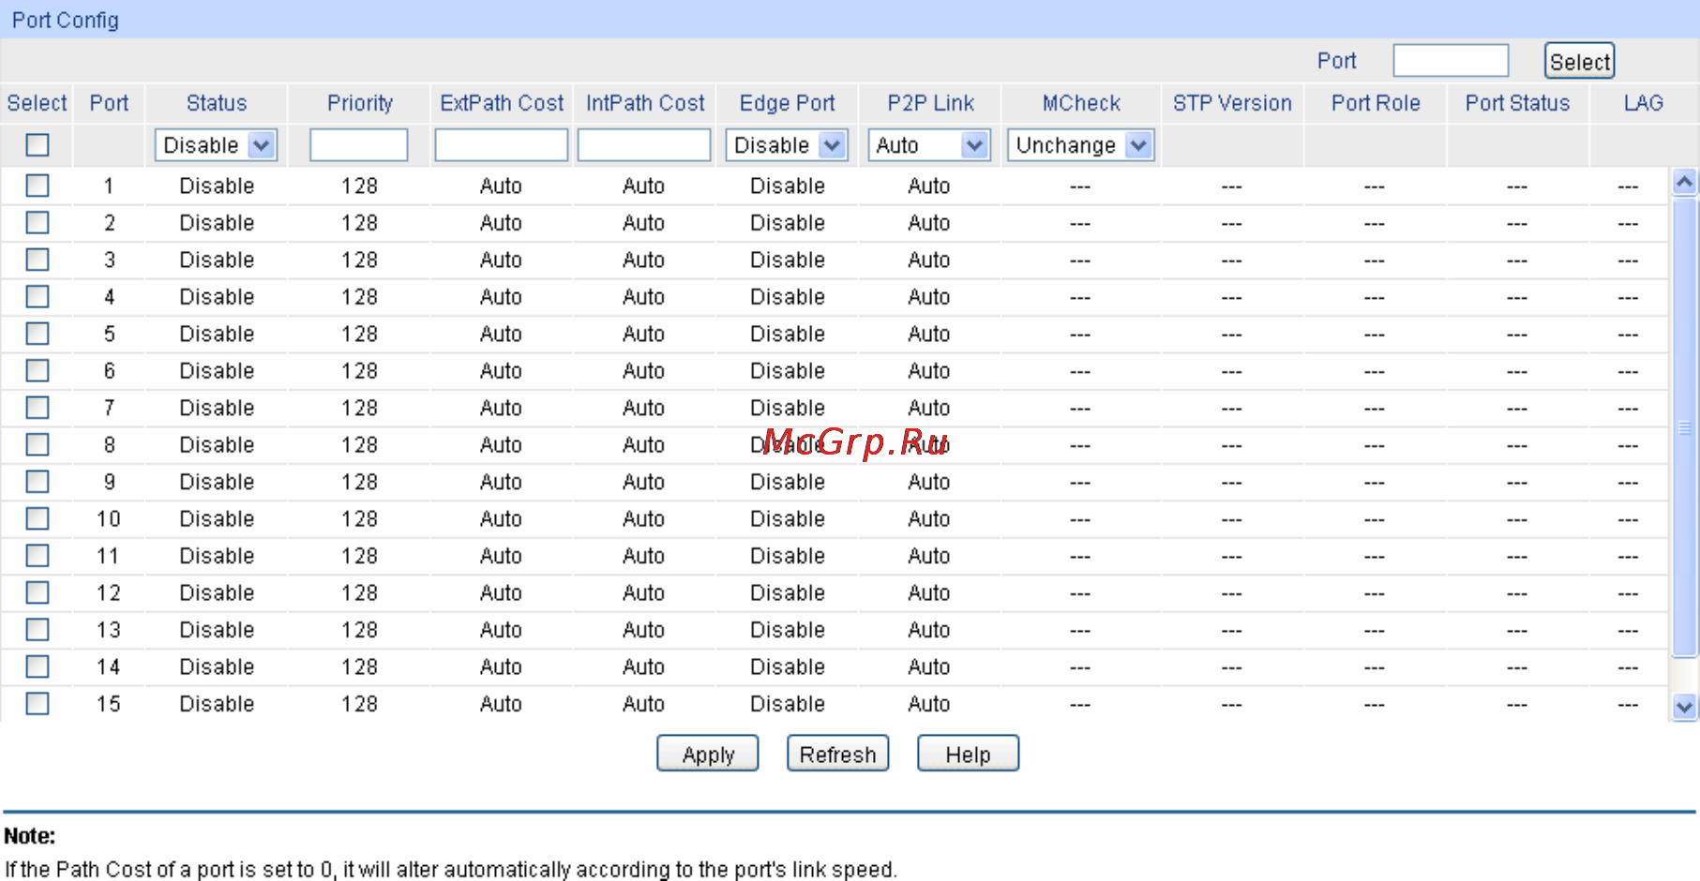Open Help for Port Config
The height and width of the screenshot is (881, 1700).
tap(968, 754)
